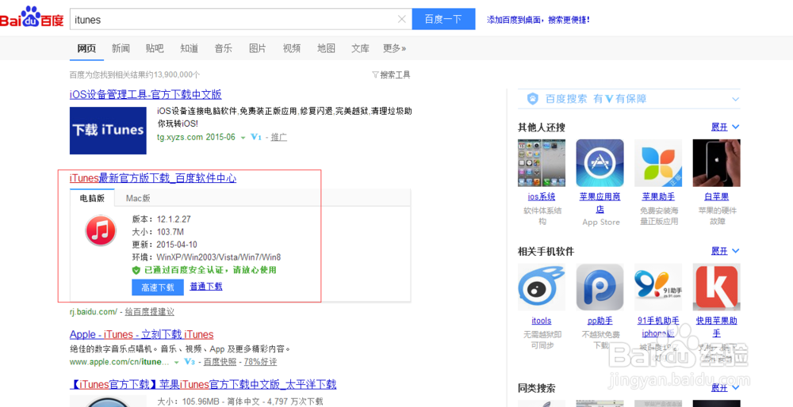Click the 苹果应用商店 text link
The height and width of the screenshot is (407, 793).
[x=600, y=203]
